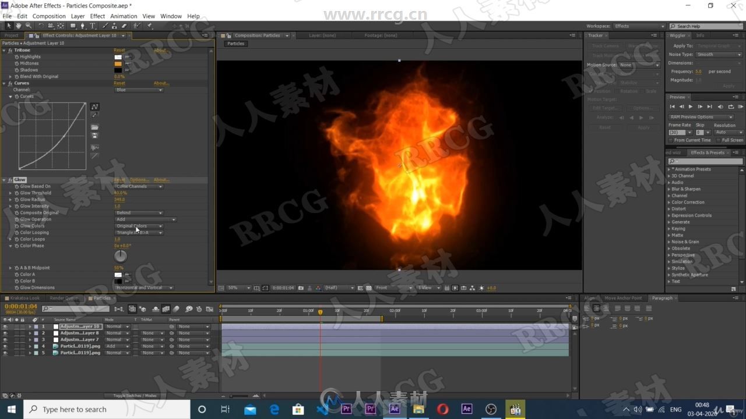Click the pencil draw icon in Curves
Screen dimensions: 746x419
point(94,115)
